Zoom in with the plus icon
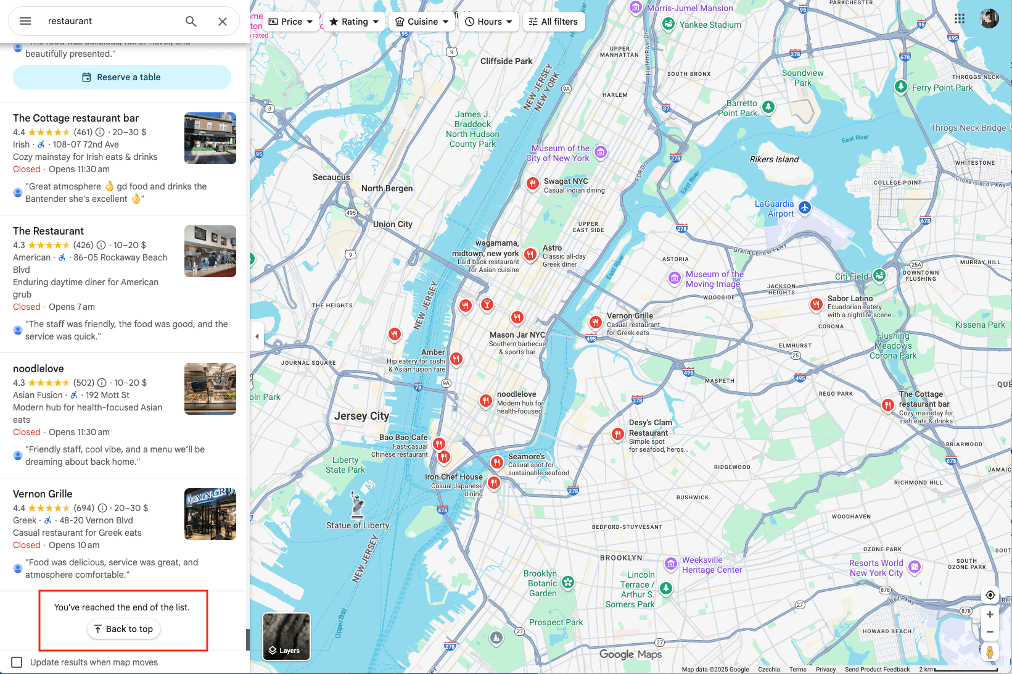Screen dimensions: 1012x674 (x=990, y=614)
